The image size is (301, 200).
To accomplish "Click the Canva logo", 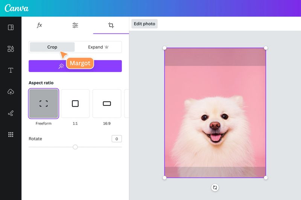I will coord(17,8).
